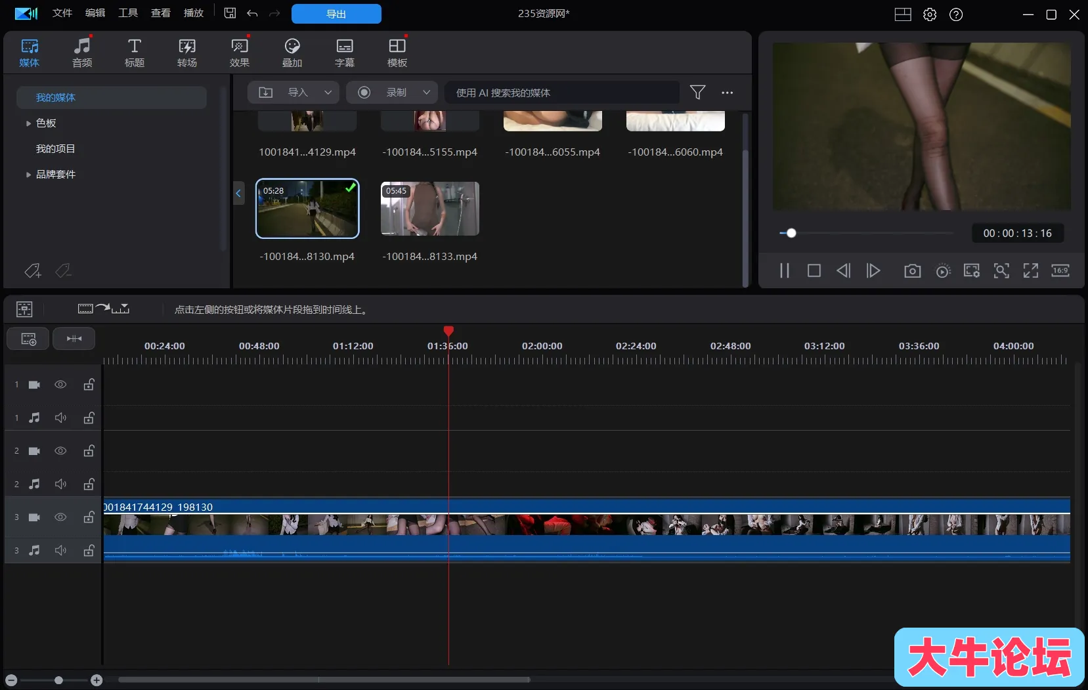The height and width of the screenshot is (690, 1088).
Task: Open preferences with the gear icon
Action: click(x=930, y=14)
